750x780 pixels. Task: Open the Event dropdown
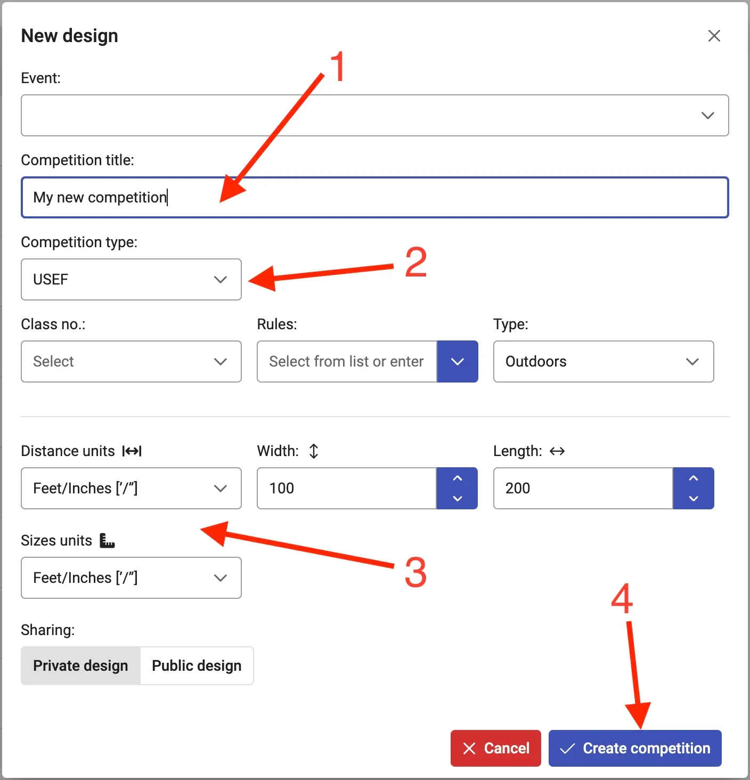(374, 116)
